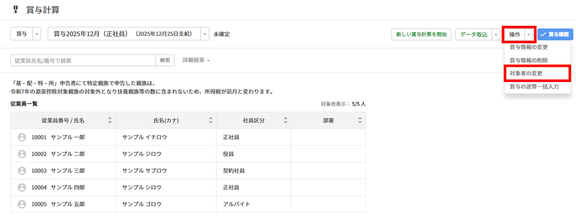Screen dimensions: 576x216
Task: Sort by 従業員番号 / 氏名 column arrows
Action: 110,120
